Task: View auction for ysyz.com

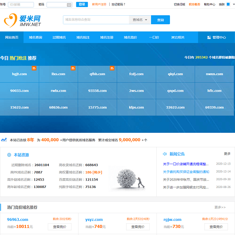Action: (138, 227)
